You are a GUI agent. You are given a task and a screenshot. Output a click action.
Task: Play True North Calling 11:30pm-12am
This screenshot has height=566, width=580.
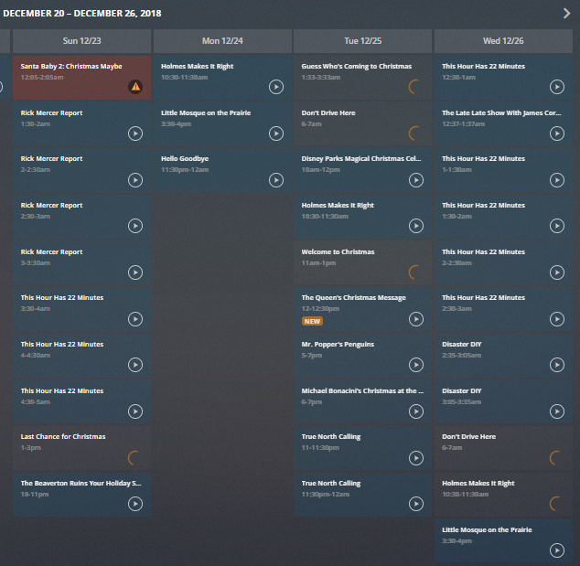(x=416, y=504)
